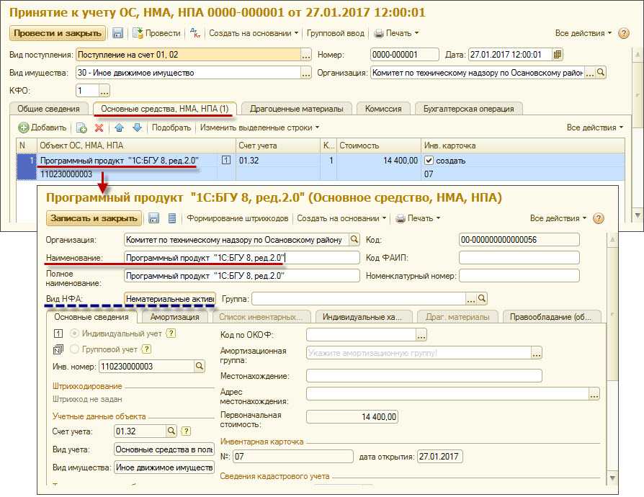Select Индивидуальный учет radio button

click(74, 333)
